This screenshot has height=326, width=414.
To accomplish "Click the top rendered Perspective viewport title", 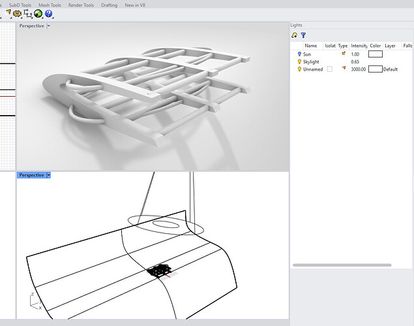I will point(32,26).
